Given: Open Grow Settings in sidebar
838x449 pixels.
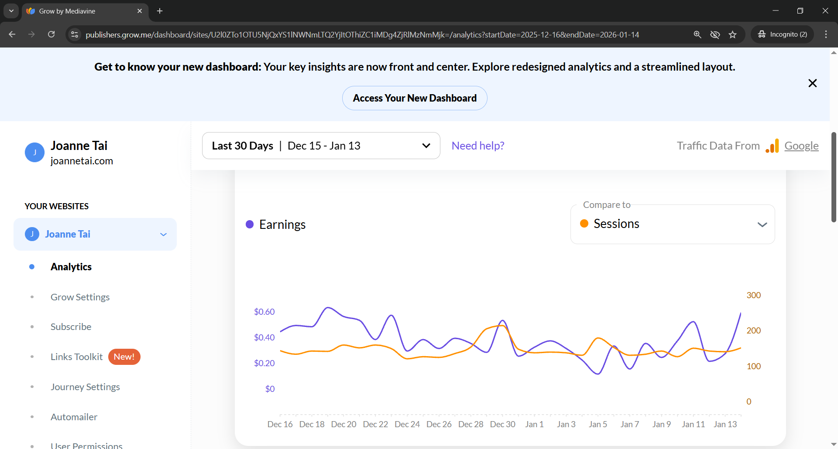Looking at the screenshot, I should click(80, 297).
